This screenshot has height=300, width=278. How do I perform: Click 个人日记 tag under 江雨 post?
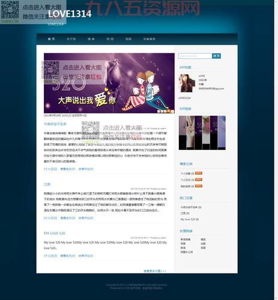[50, 218]
